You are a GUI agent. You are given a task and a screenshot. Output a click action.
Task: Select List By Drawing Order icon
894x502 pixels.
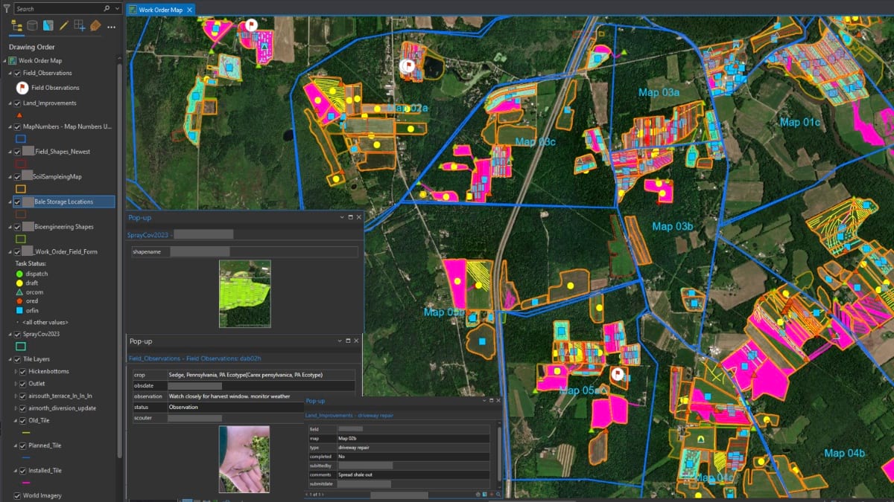click(x=17, y=26)
